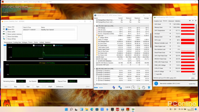Screen dimensions: 199x112
Task: Expand Core C0 Residency row
Action: [x=97, y=76]
